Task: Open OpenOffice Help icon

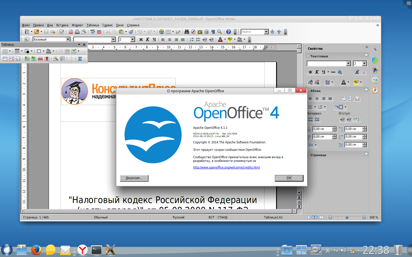Action: [229, 32]
